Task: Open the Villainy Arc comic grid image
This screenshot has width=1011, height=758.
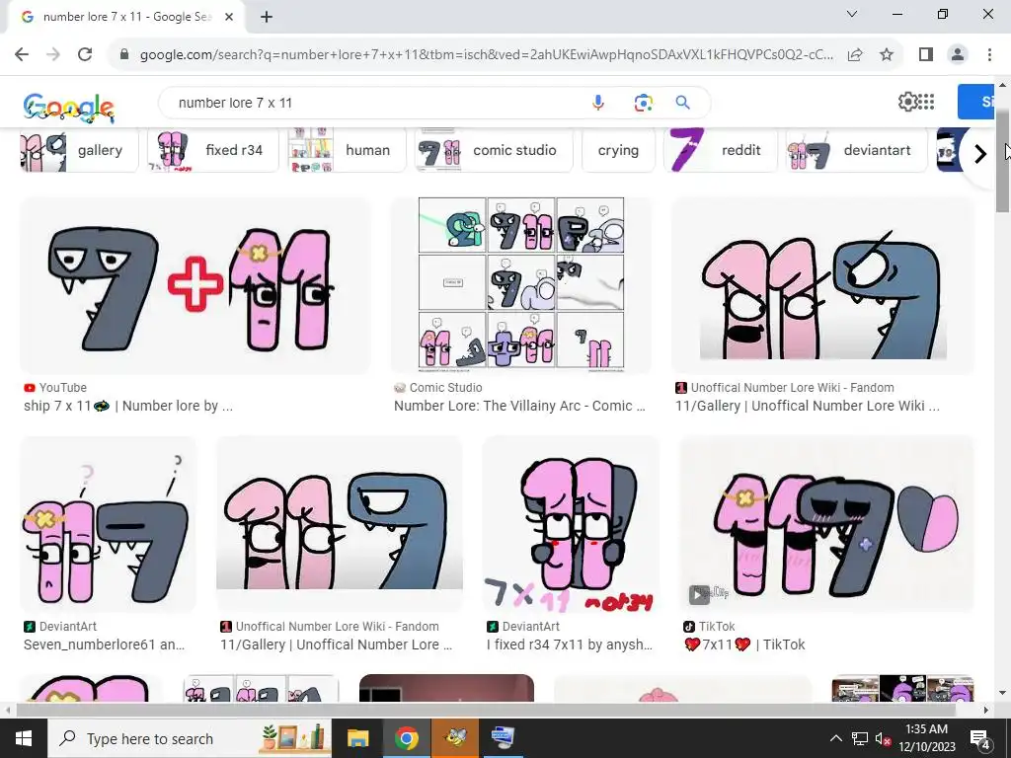Action: (x=521, y=285)
